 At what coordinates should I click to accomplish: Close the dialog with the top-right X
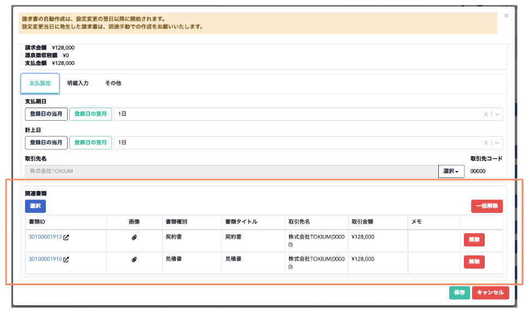click(506, 15)
